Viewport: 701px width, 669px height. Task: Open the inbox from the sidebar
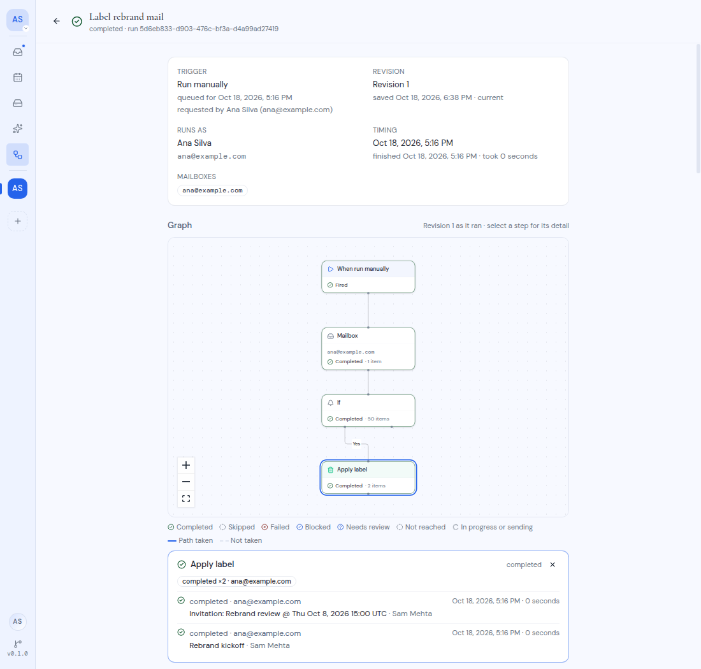click(17, 52)
